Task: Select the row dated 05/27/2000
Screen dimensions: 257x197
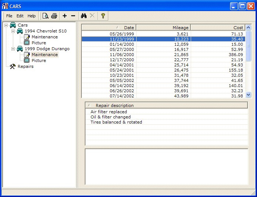Action: [x=163, y=49]
